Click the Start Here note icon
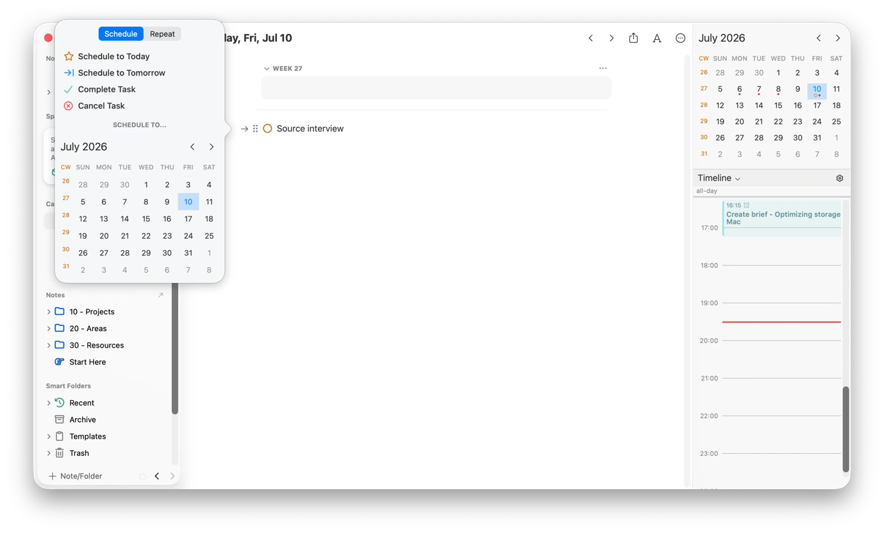Image resolution: width=884 pixels, height=533 pixels. [60, 362]
